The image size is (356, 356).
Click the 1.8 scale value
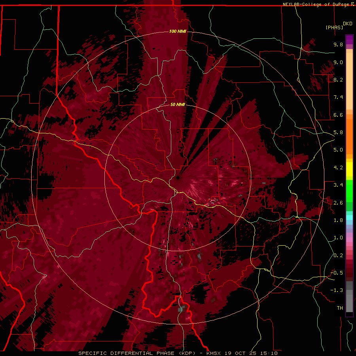(338, 220)
